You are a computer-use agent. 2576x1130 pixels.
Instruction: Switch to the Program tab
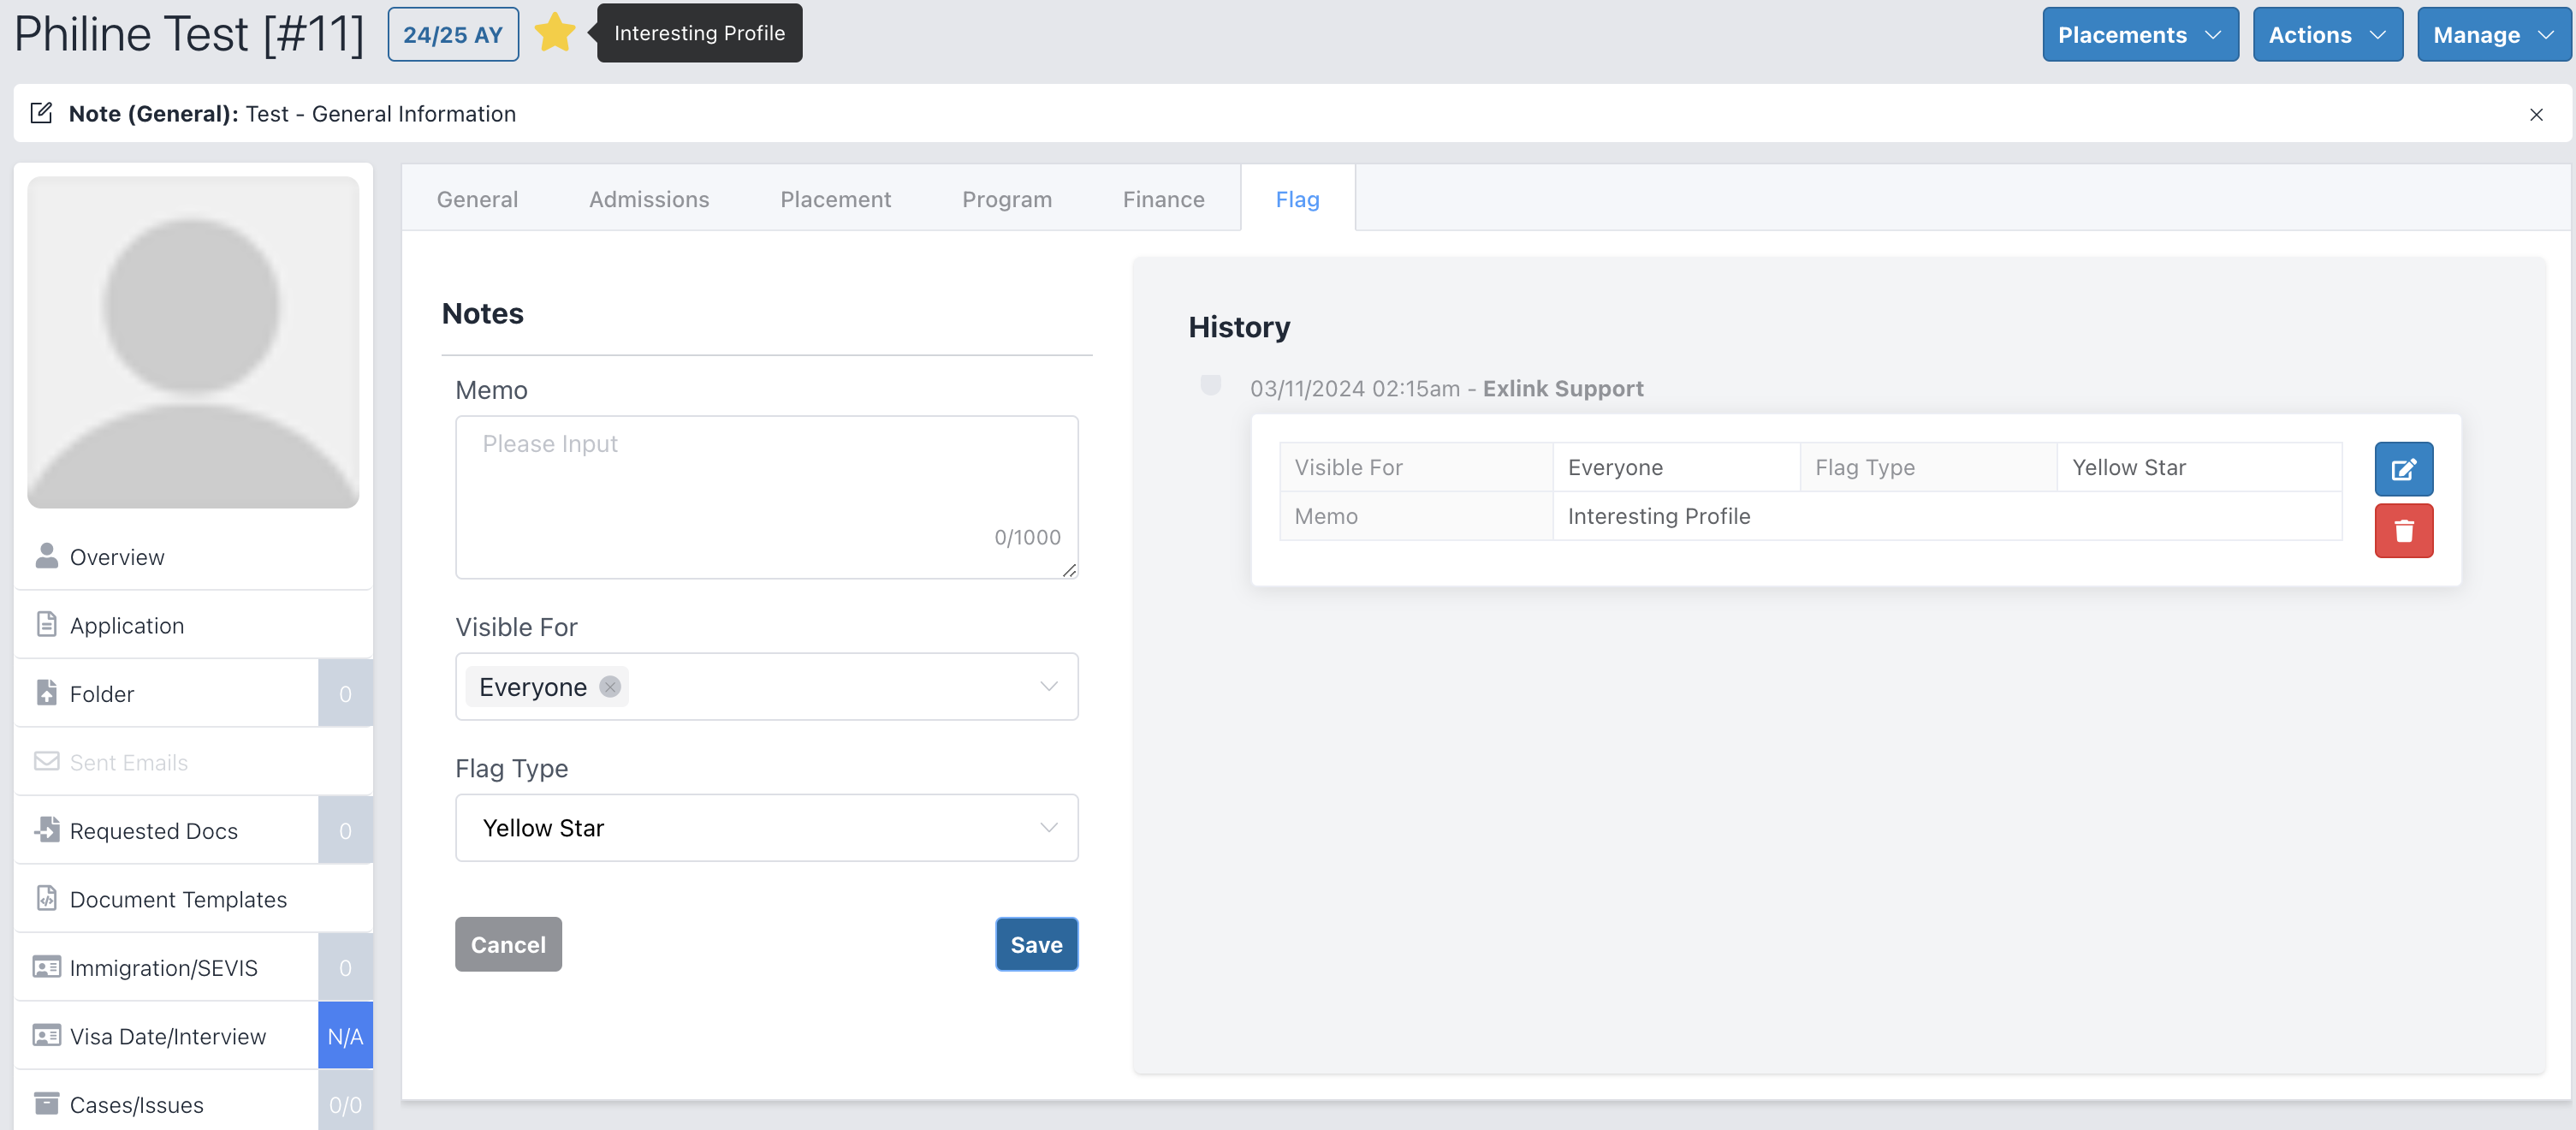(x=1006, y=199)
